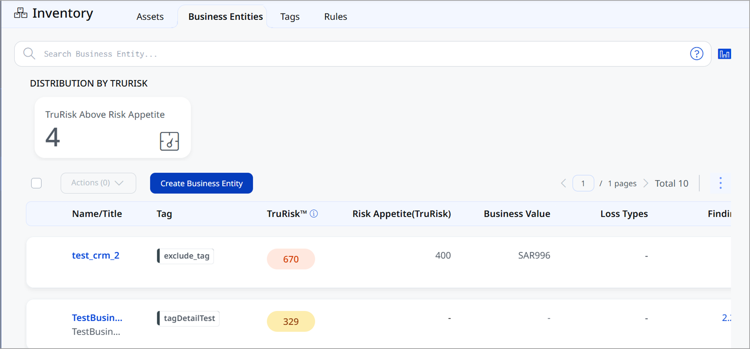
Task: Expand the Actions (0) dropdown
Action: point(98,183)
